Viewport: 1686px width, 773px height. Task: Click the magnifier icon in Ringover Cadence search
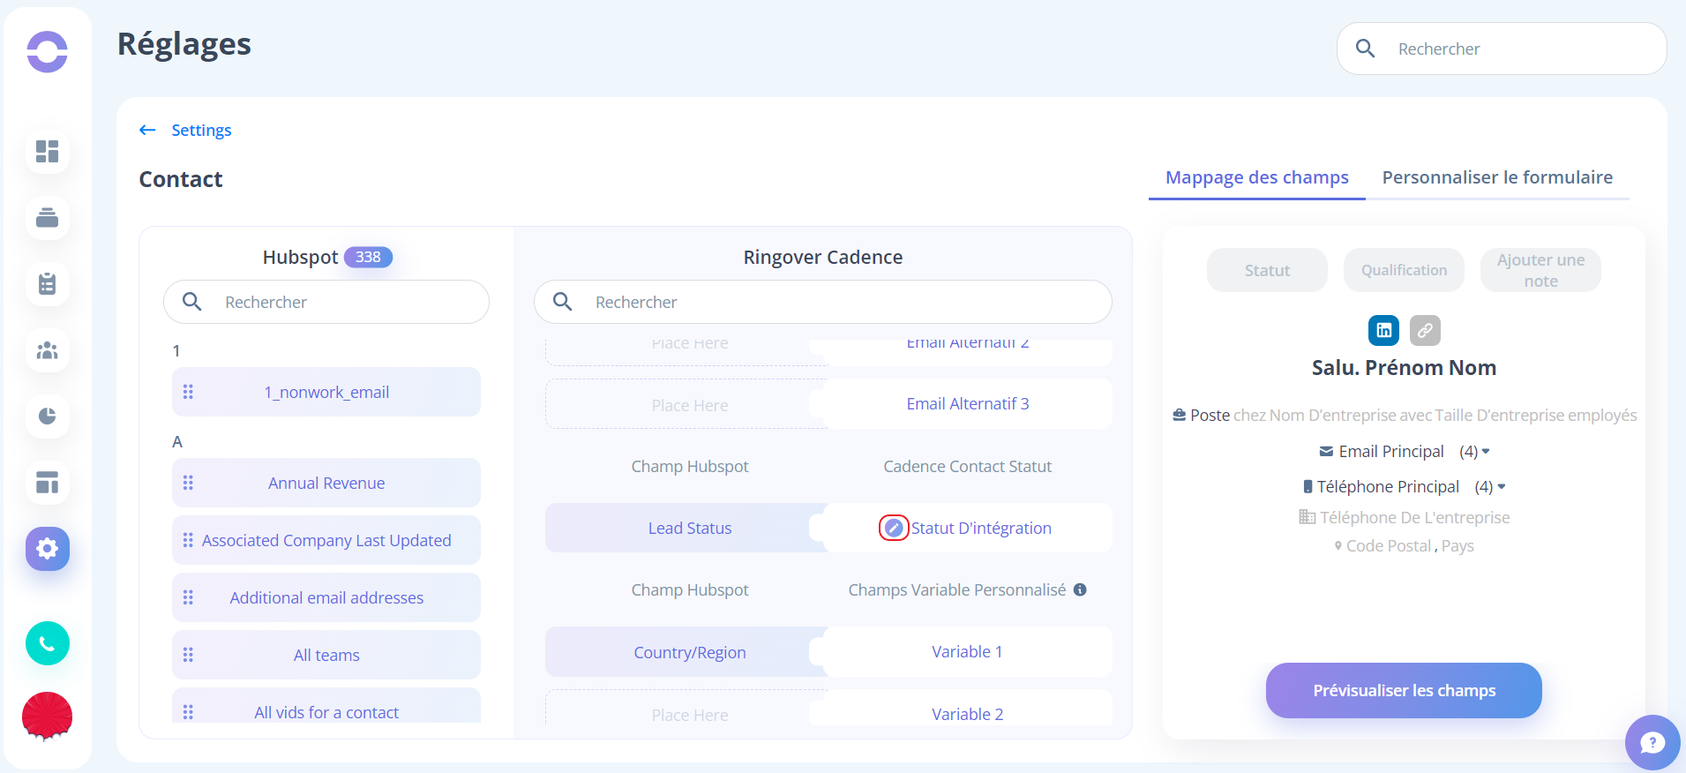pos(563,302)
